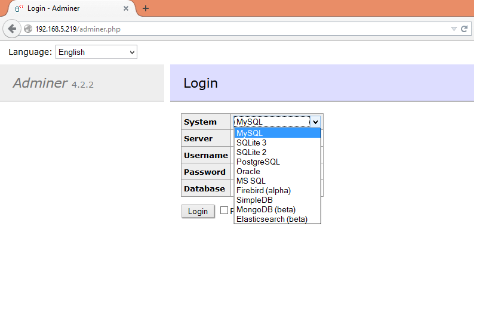Pick Oracle as database system
The width and height of the screenshot is (489, 322).
277,171
